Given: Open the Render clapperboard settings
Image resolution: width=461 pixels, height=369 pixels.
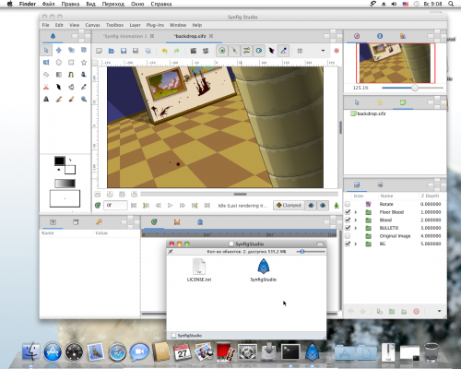Looking at the screenshot, I should click(x=194, y=51).
